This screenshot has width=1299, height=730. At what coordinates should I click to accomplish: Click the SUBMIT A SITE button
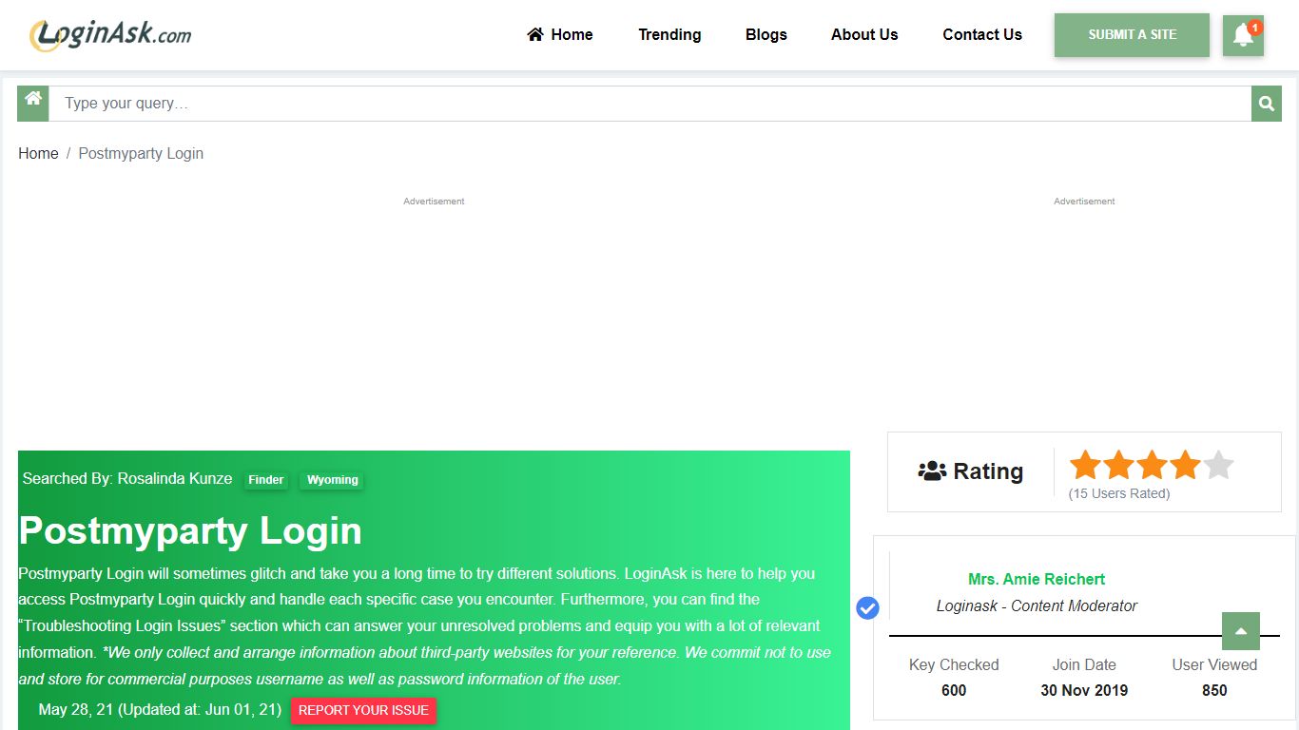[1132, 34]
